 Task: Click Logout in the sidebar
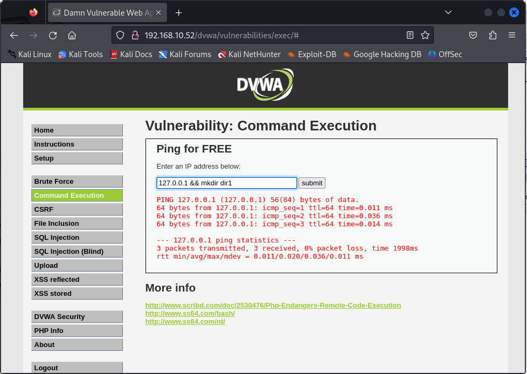point(77,368)
